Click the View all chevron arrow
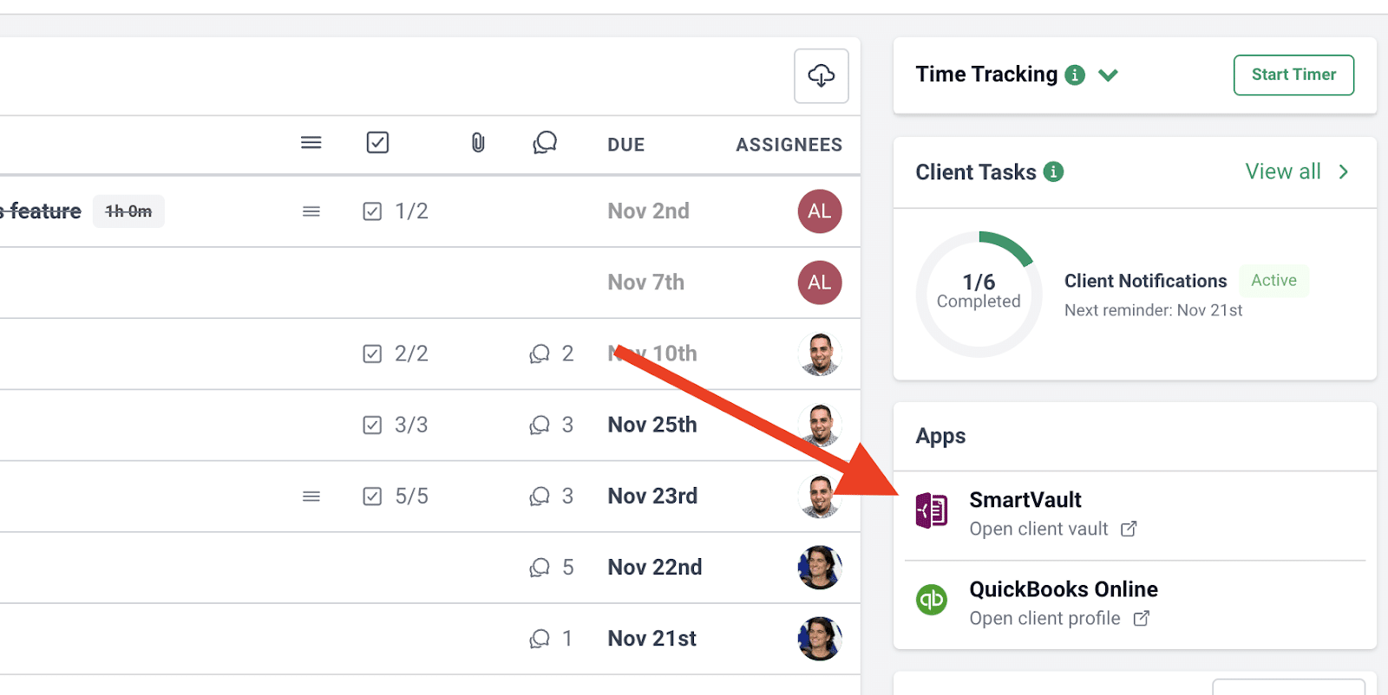 1343,172
